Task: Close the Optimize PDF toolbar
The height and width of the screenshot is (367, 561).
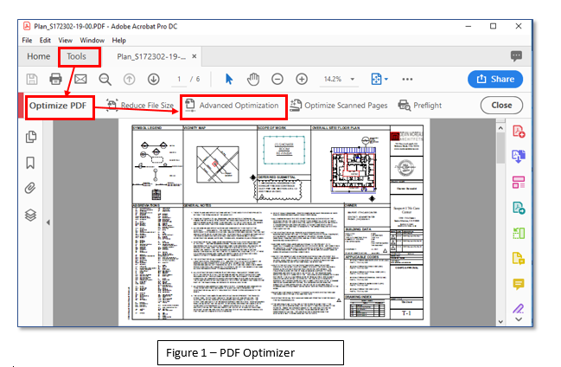Action: [x=501, y=106]
